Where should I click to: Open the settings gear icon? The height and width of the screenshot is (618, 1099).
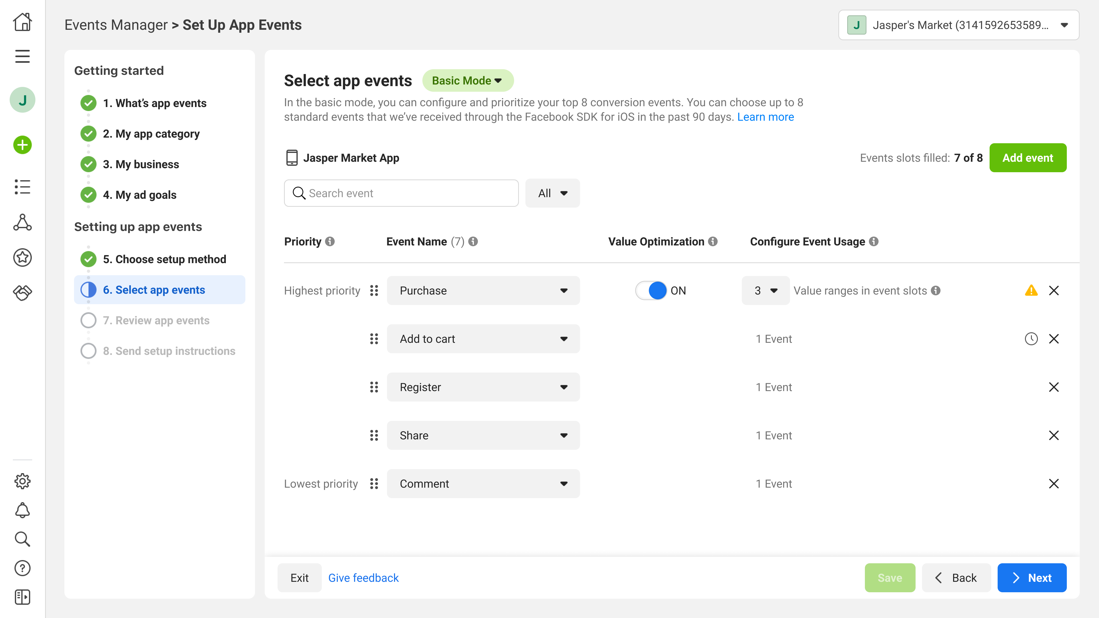(x=22, y=481)
